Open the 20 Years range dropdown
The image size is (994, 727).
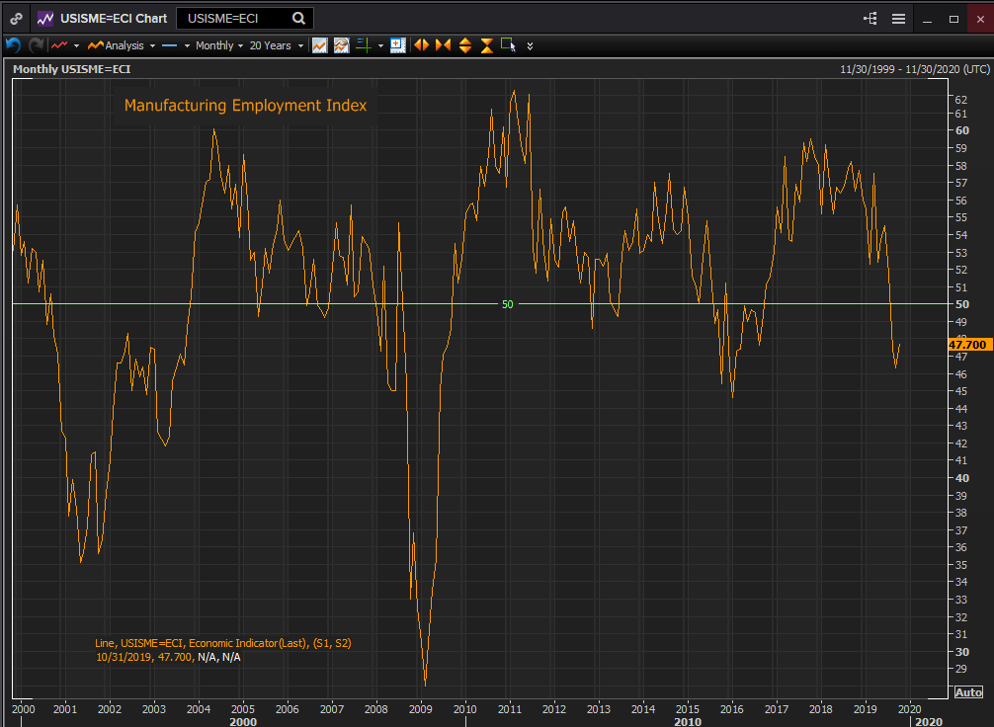pyautogui.click(x=275, y=45)
